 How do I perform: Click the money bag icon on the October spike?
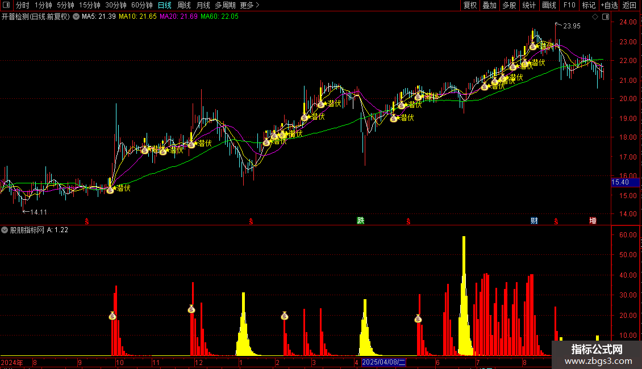(x=112, y=316)
